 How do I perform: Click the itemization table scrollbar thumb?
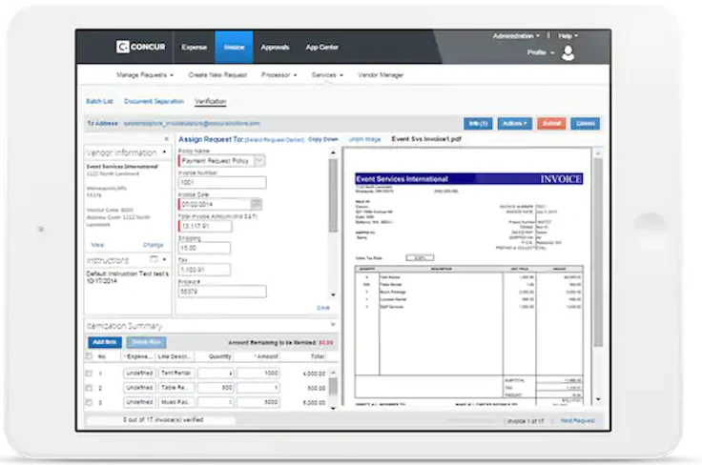pyautogui.click(x=333, y=386)
